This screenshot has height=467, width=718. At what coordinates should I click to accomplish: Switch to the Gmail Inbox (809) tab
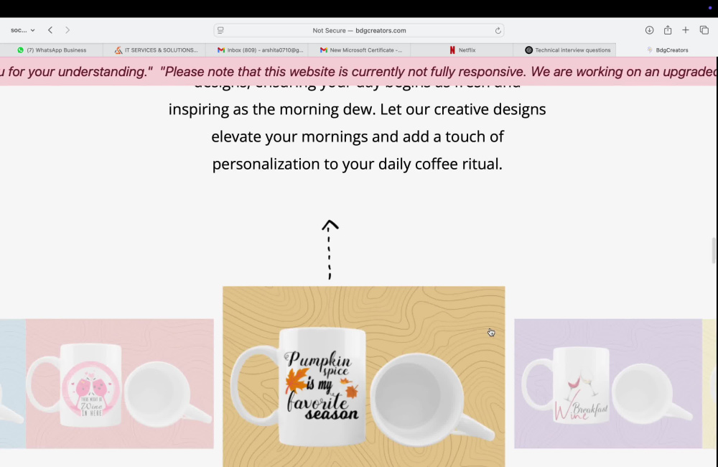(x=257, y=50)
